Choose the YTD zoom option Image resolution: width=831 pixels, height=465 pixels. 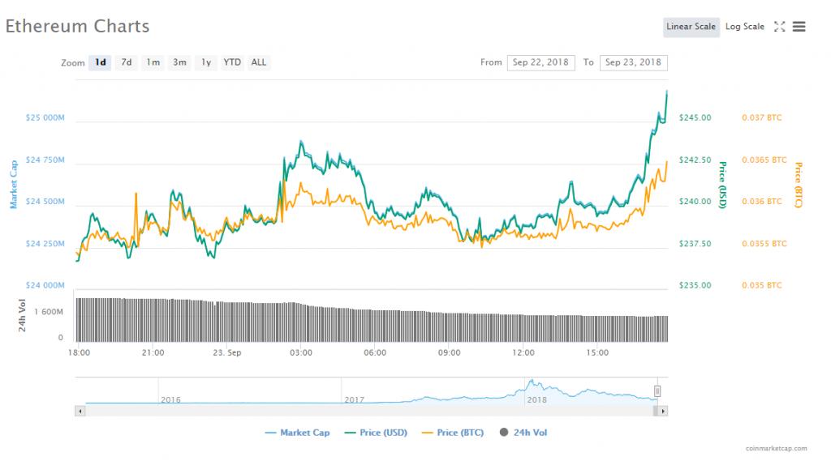[232, 62]
